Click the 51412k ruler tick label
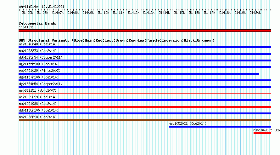The height and width of the screenshot is (155, 280). 134,13
